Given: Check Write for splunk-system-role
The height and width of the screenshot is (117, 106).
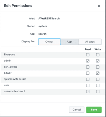Looking at the screenshot, I should 98,79.
